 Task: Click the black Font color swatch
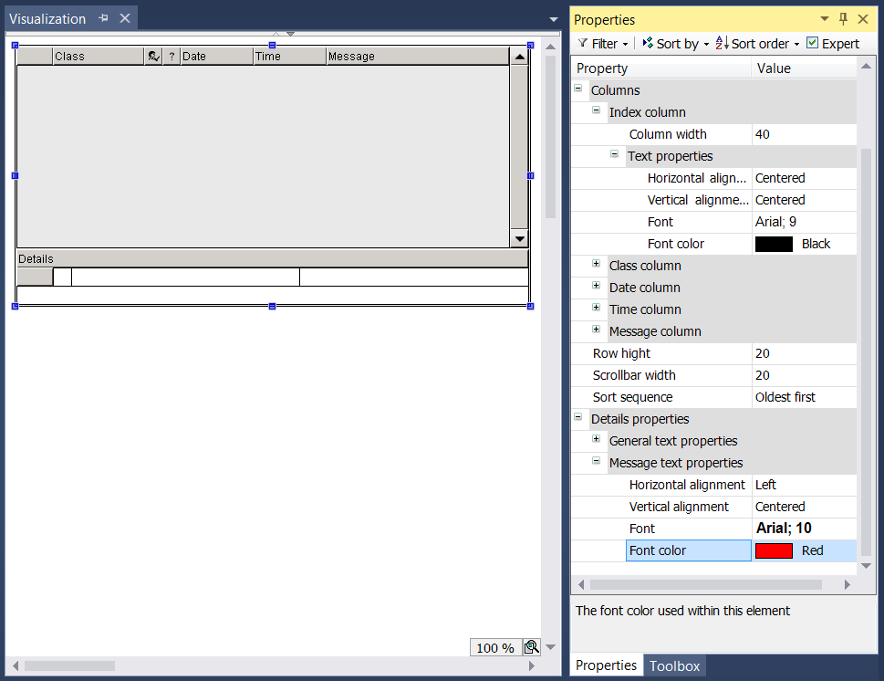(774, 244)
